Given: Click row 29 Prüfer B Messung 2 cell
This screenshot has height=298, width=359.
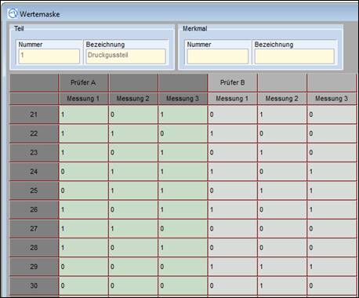Looking at the screenshot, I should click(282, 267).
